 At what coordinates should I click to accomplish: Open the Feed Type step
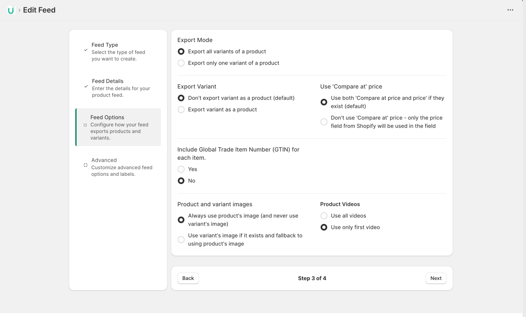coord(118,51)
